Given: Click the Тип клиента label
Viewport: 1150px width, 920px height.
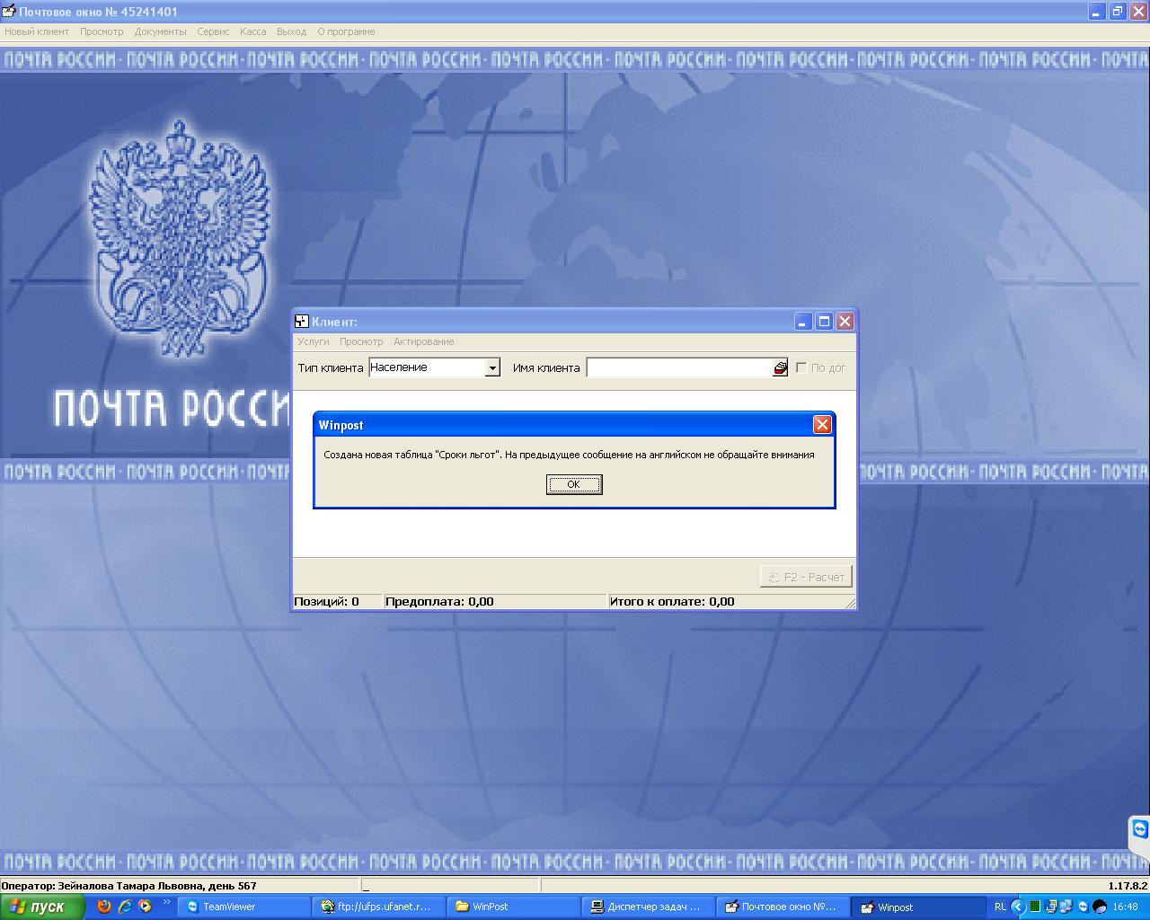Looking at the screenshot, I should tap(331, 367).
